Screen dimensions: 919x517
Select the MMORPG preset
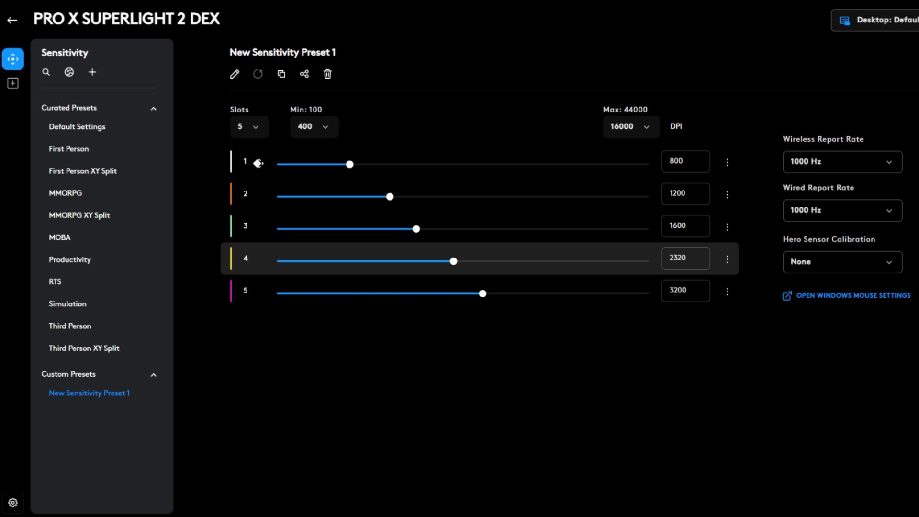coord(65,193)
